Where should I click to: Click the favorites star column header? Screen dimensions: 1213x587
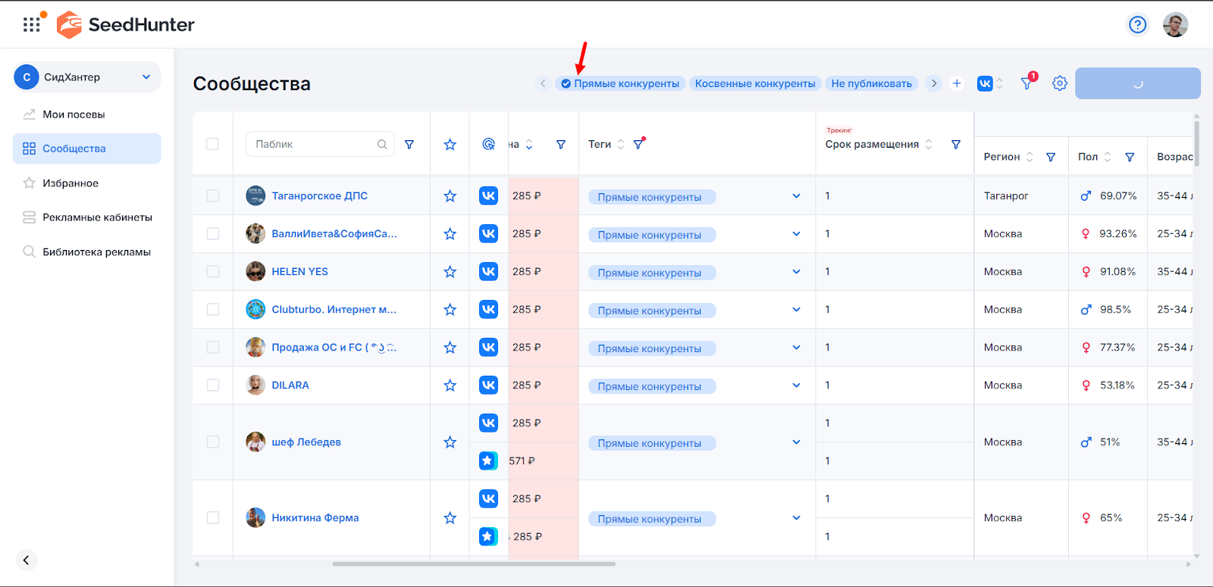tap(450, 145)
